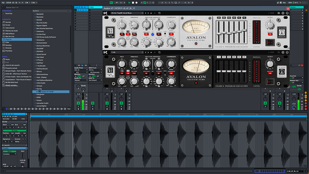The image size is (309, 174).
Task: Open Favoritos collection in browser
Action: click(9, 13)
